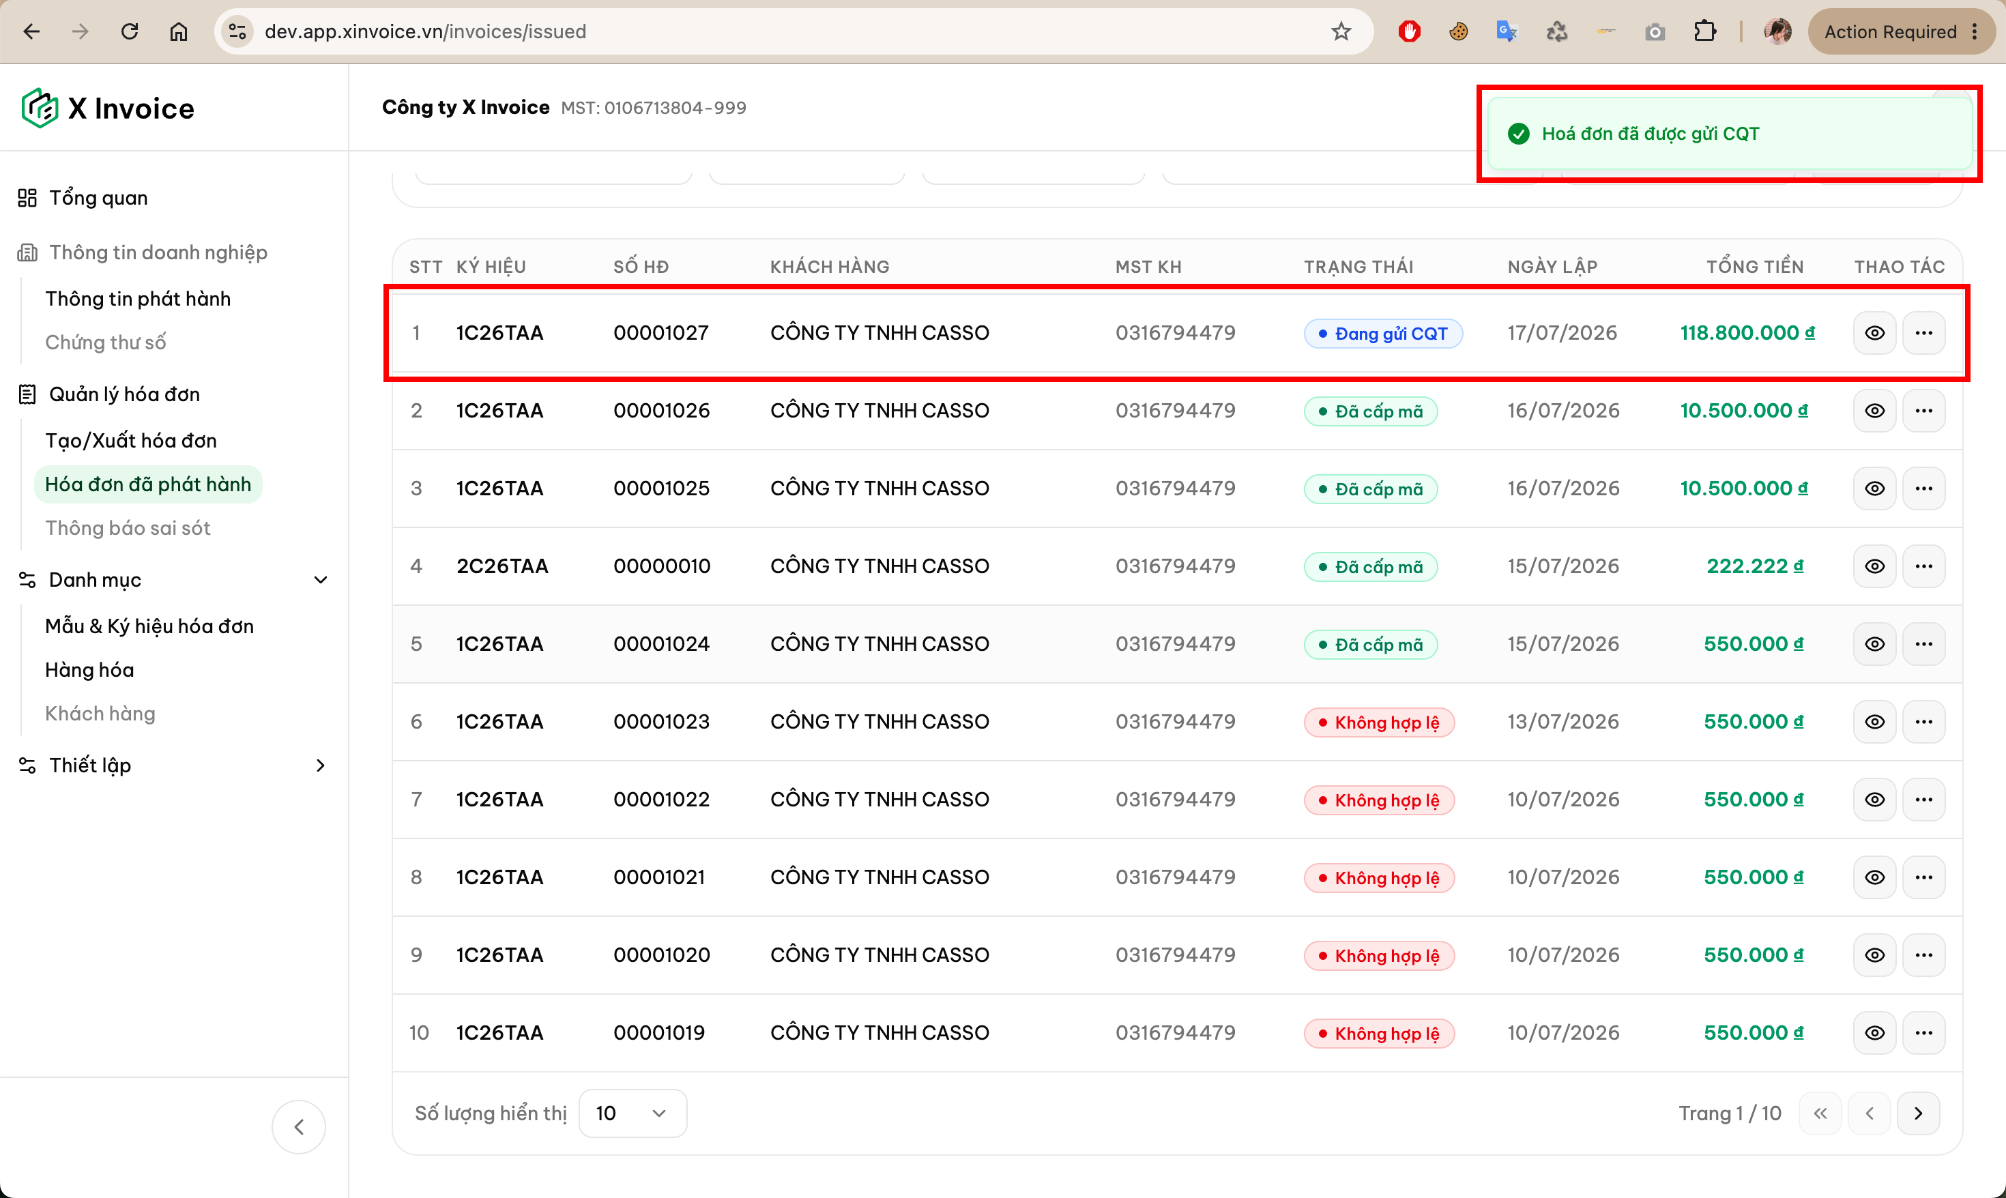This screenshot has height=1198, width=2006.
Task: Click the browser address bar
Action: tap(791, 31)
